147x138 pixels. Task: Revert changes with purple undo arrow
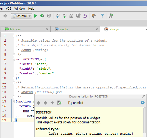pyautogui.click(x=85, y=16)
